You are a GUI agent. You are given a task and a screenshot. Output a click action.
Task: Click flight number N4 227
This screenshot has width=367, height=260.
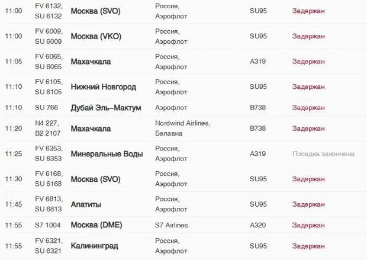pyautogui.click(x=47, y=123)
